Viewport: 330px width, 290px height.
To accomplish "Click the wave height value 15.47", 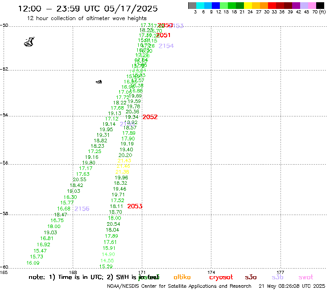I will tap(40, 251).
